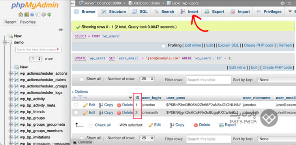
Task: Toggle the Profiling checkbox
Action: coord(163,46)
